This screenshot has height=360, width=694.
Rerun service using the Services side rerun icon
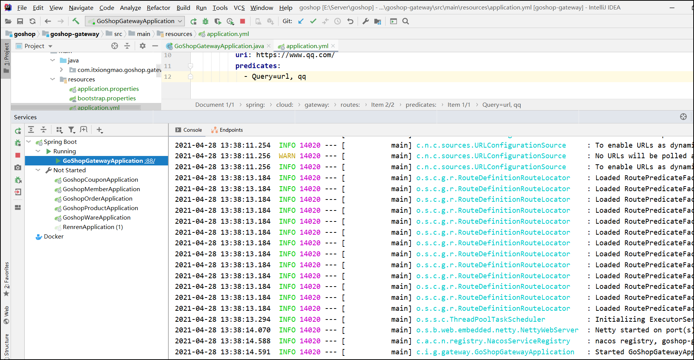18,131
